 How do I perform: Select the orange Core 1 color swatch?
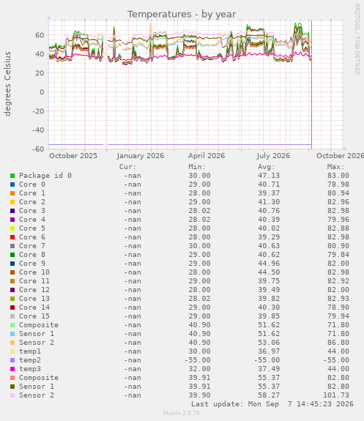point(12,193)
